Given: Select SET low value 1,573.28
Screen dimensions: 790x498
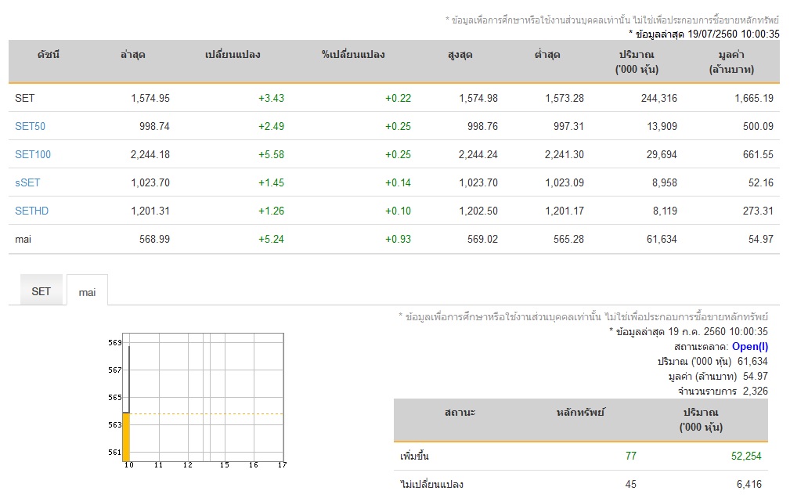Looking at the screenshot, I should click(x=565, y=98).
